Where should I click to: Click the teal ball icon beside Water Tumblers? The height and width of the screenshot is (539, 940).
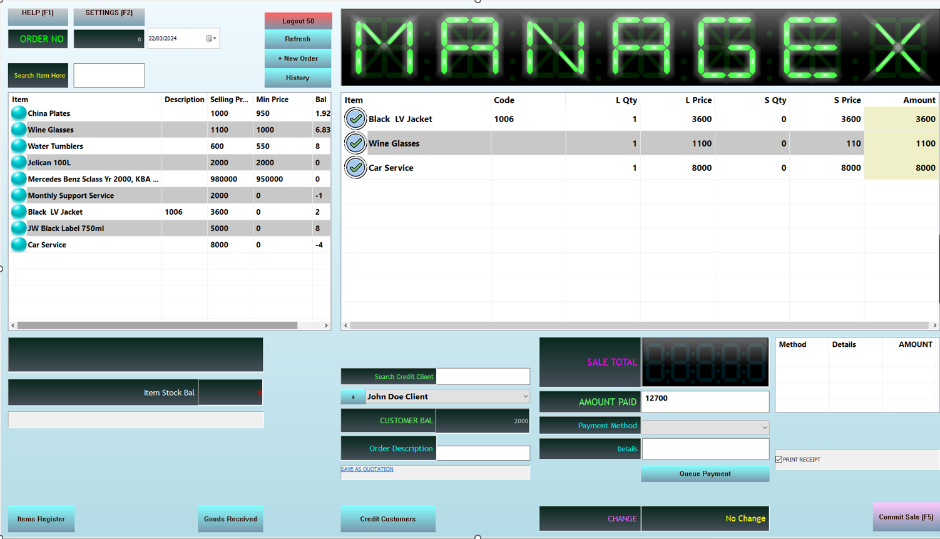[x=19, y=146]
